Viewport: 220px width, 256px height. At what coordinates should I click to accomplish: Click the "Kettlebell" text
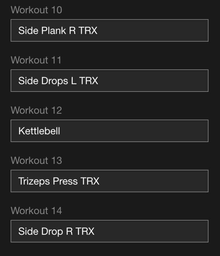(x=39, y=131)
